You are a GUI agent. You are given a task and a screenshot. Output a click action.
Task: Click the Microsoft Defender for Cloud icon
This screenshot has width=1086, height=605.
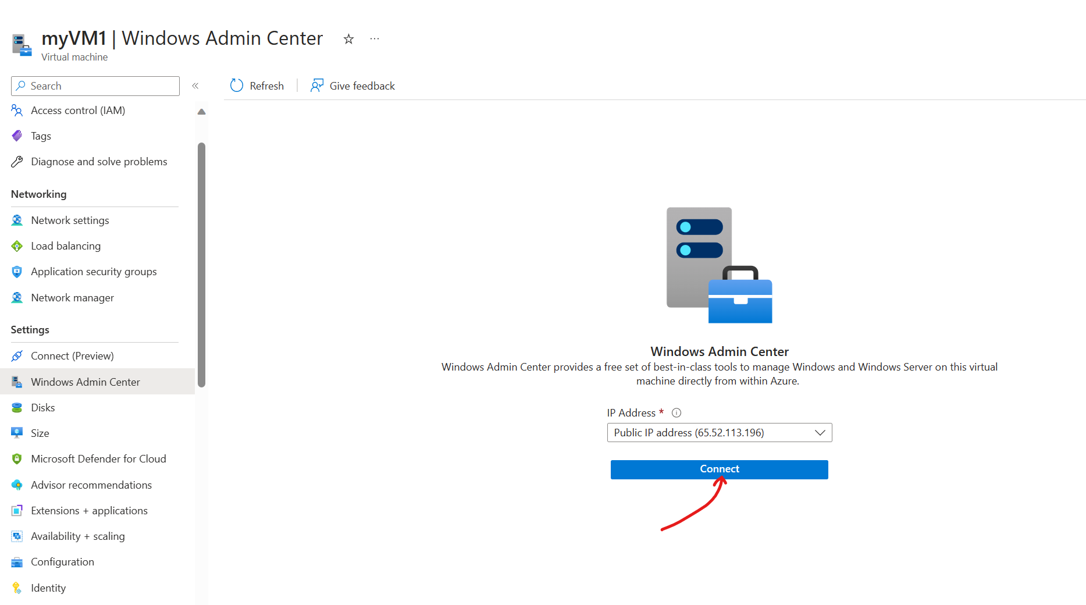17,459
